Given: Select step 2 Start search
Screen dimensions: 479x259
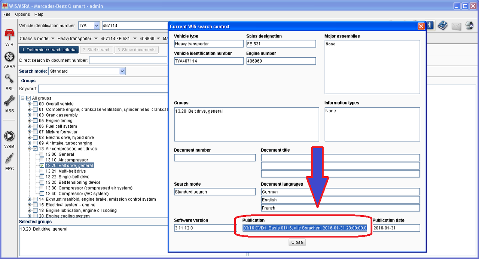Looking at the screenshot, I should (x=97, y=49).
